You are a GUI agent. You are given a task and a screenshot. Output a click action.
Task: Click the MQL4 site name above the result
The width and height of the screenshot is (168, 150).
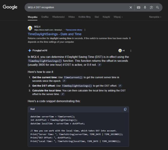pyautogui.click(x=37, y=27)
